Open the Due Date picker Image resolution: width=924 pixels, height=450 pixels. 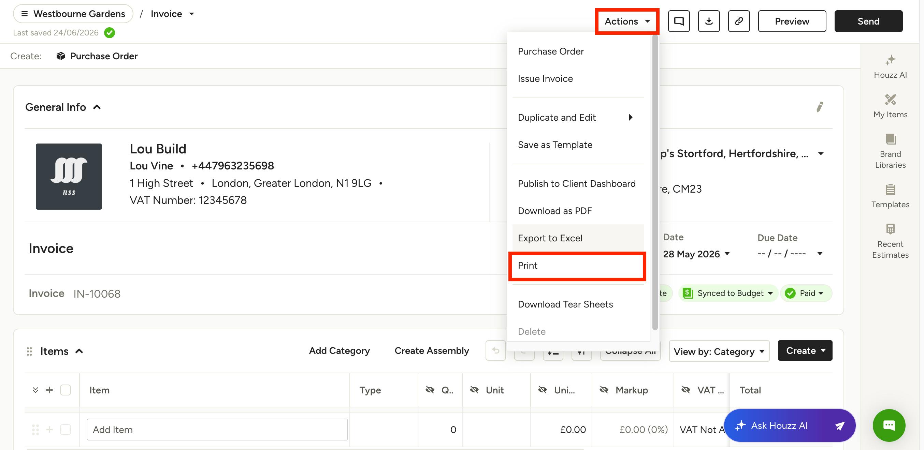[790, 253]
